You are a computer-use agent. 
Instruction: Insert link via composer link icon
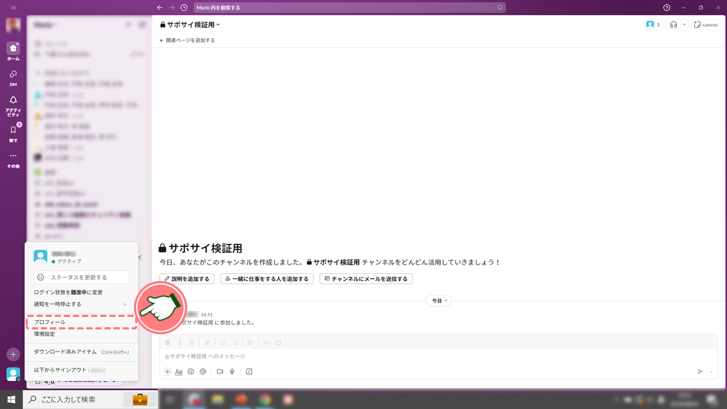click(x=207, y=343)
